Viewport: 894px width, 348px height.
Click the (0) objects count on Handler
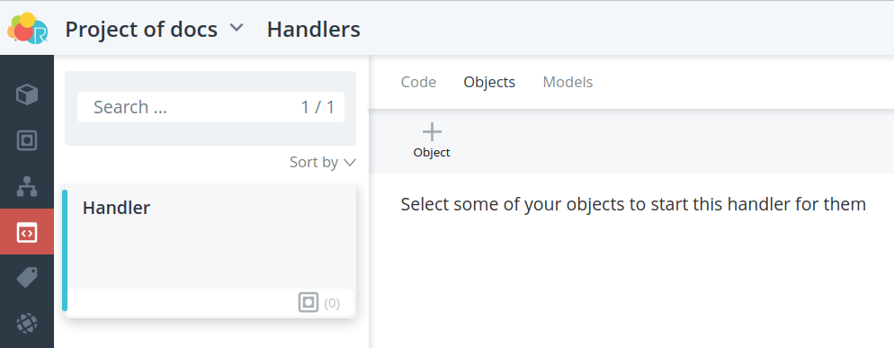click(332, 304)
